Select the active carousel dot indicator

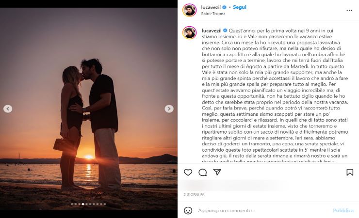(x=83, y=204)
